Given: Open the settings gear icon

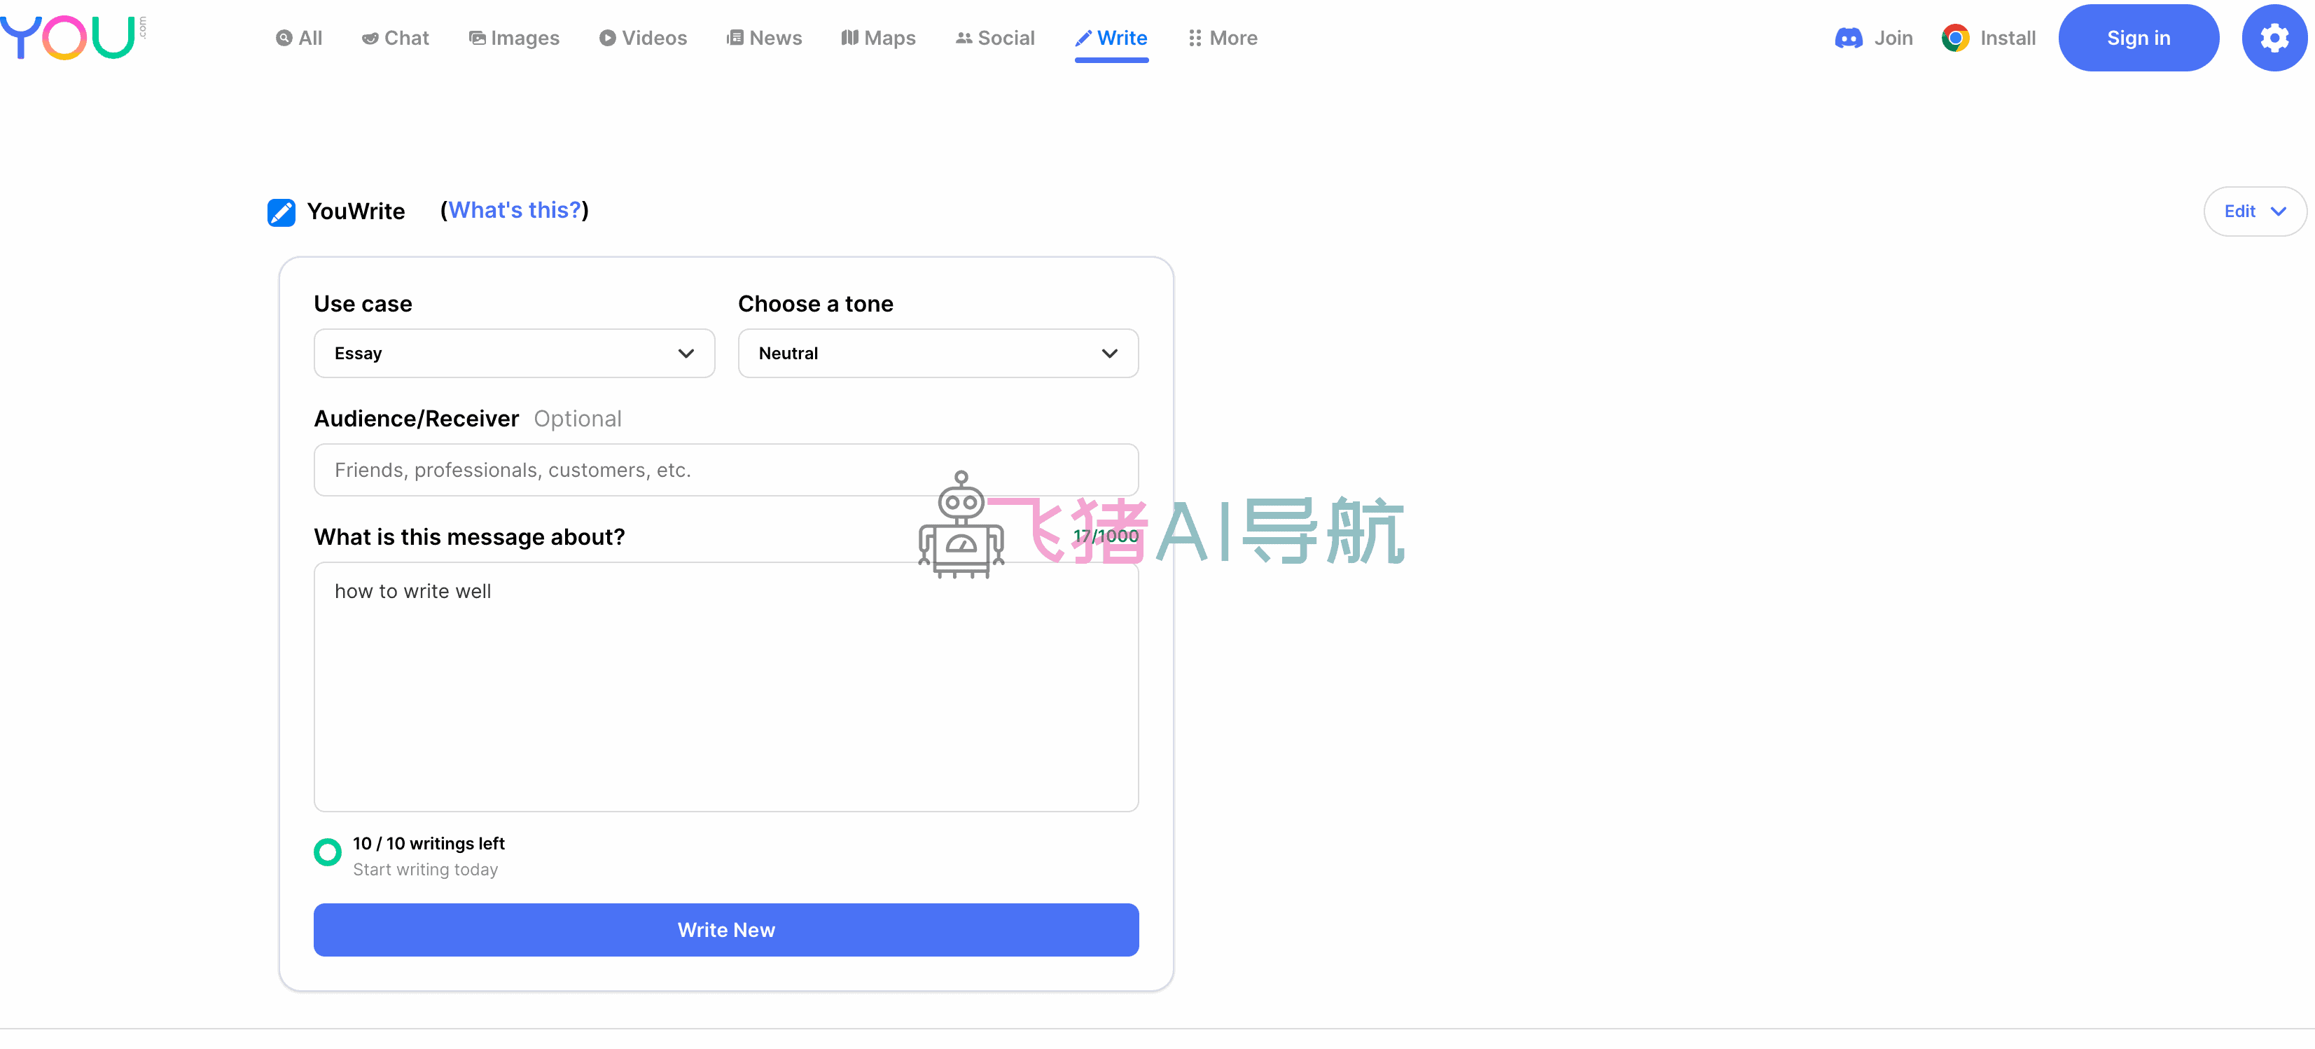Looking at the screenshot, I should pyautogui.click(x=2274, y=38).
